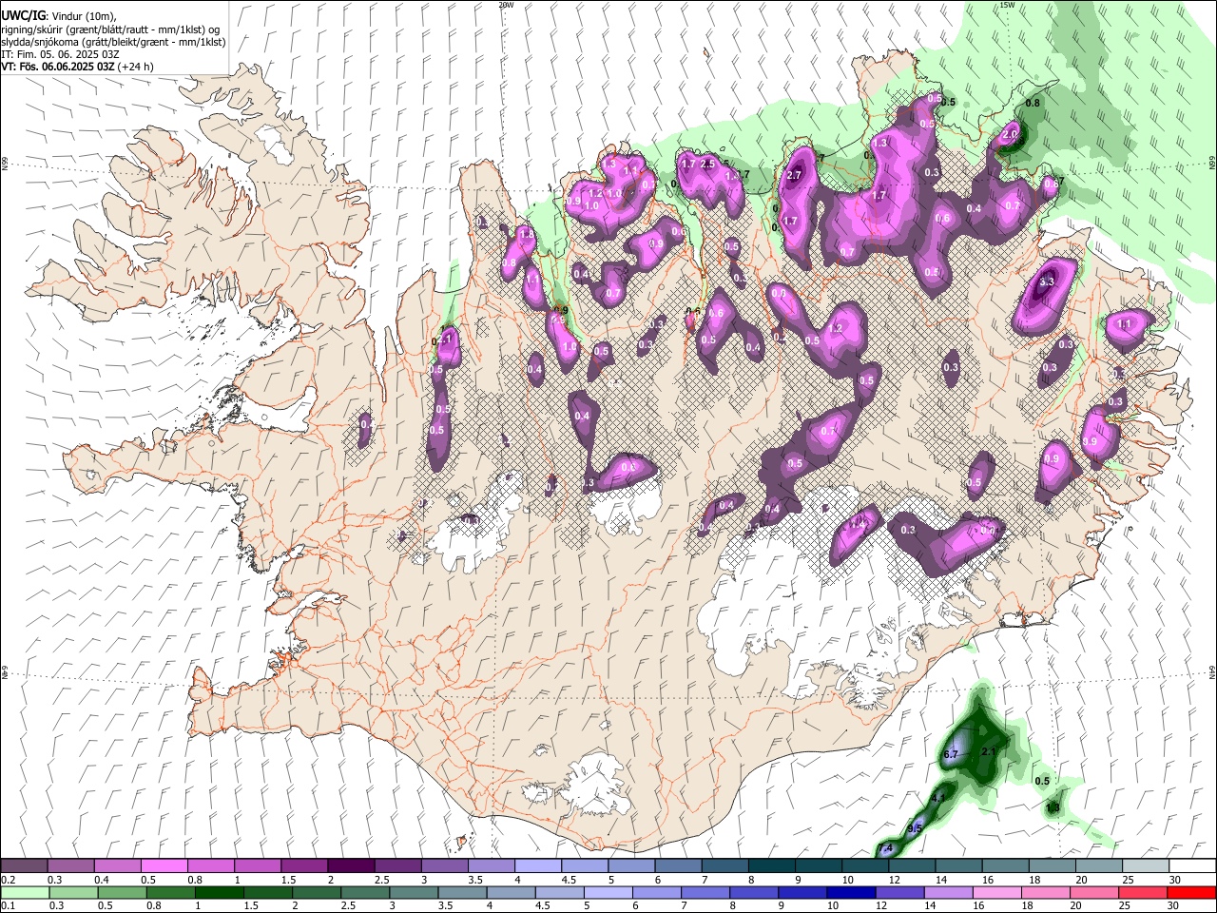Screen dimensions: 1217x913
Task: Select the pale grey 25 swatch in upper legend
Action: 1146,866
